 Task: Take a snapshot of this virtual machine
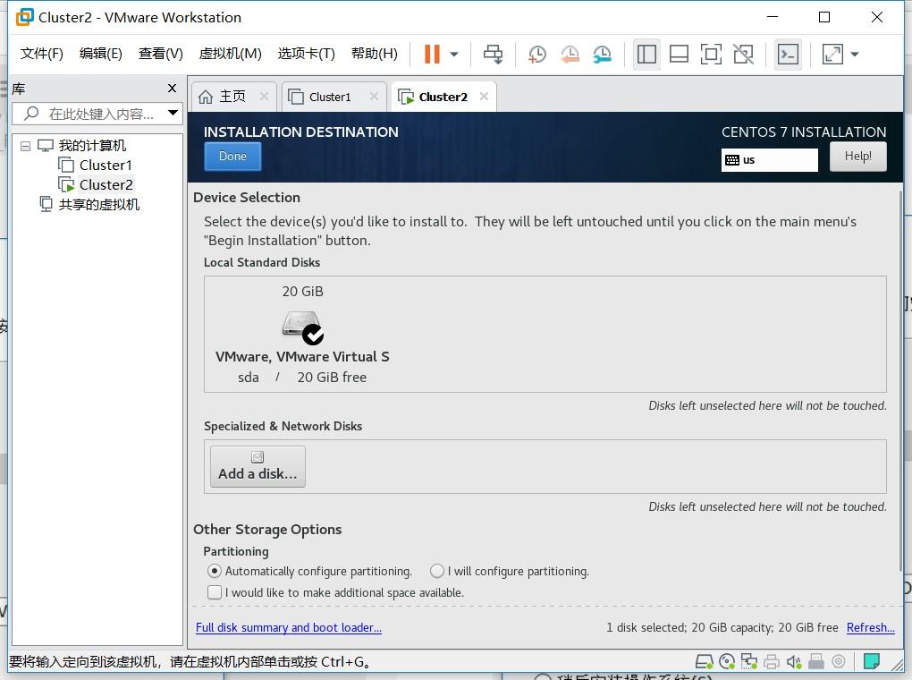(536, 55)
